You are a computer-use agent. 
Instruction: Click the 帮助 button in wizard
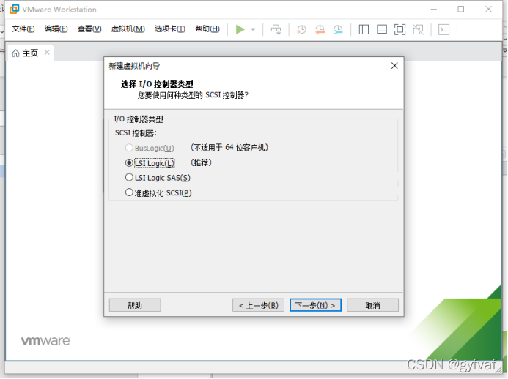[x=135, y=305]
